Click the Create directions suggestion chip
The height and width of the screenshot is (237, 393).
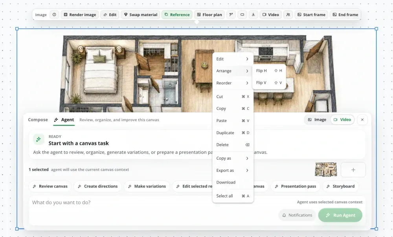pos(98,186)
